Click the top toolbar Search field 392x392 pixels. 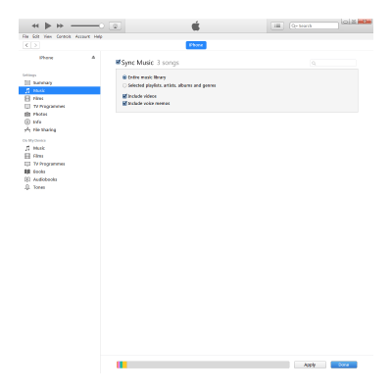[314, 25]
